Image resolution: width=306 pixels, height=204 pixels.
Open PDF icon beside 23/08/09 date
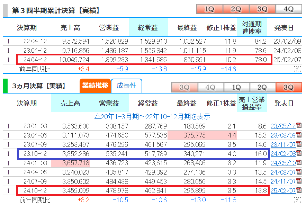coord(299,134)
